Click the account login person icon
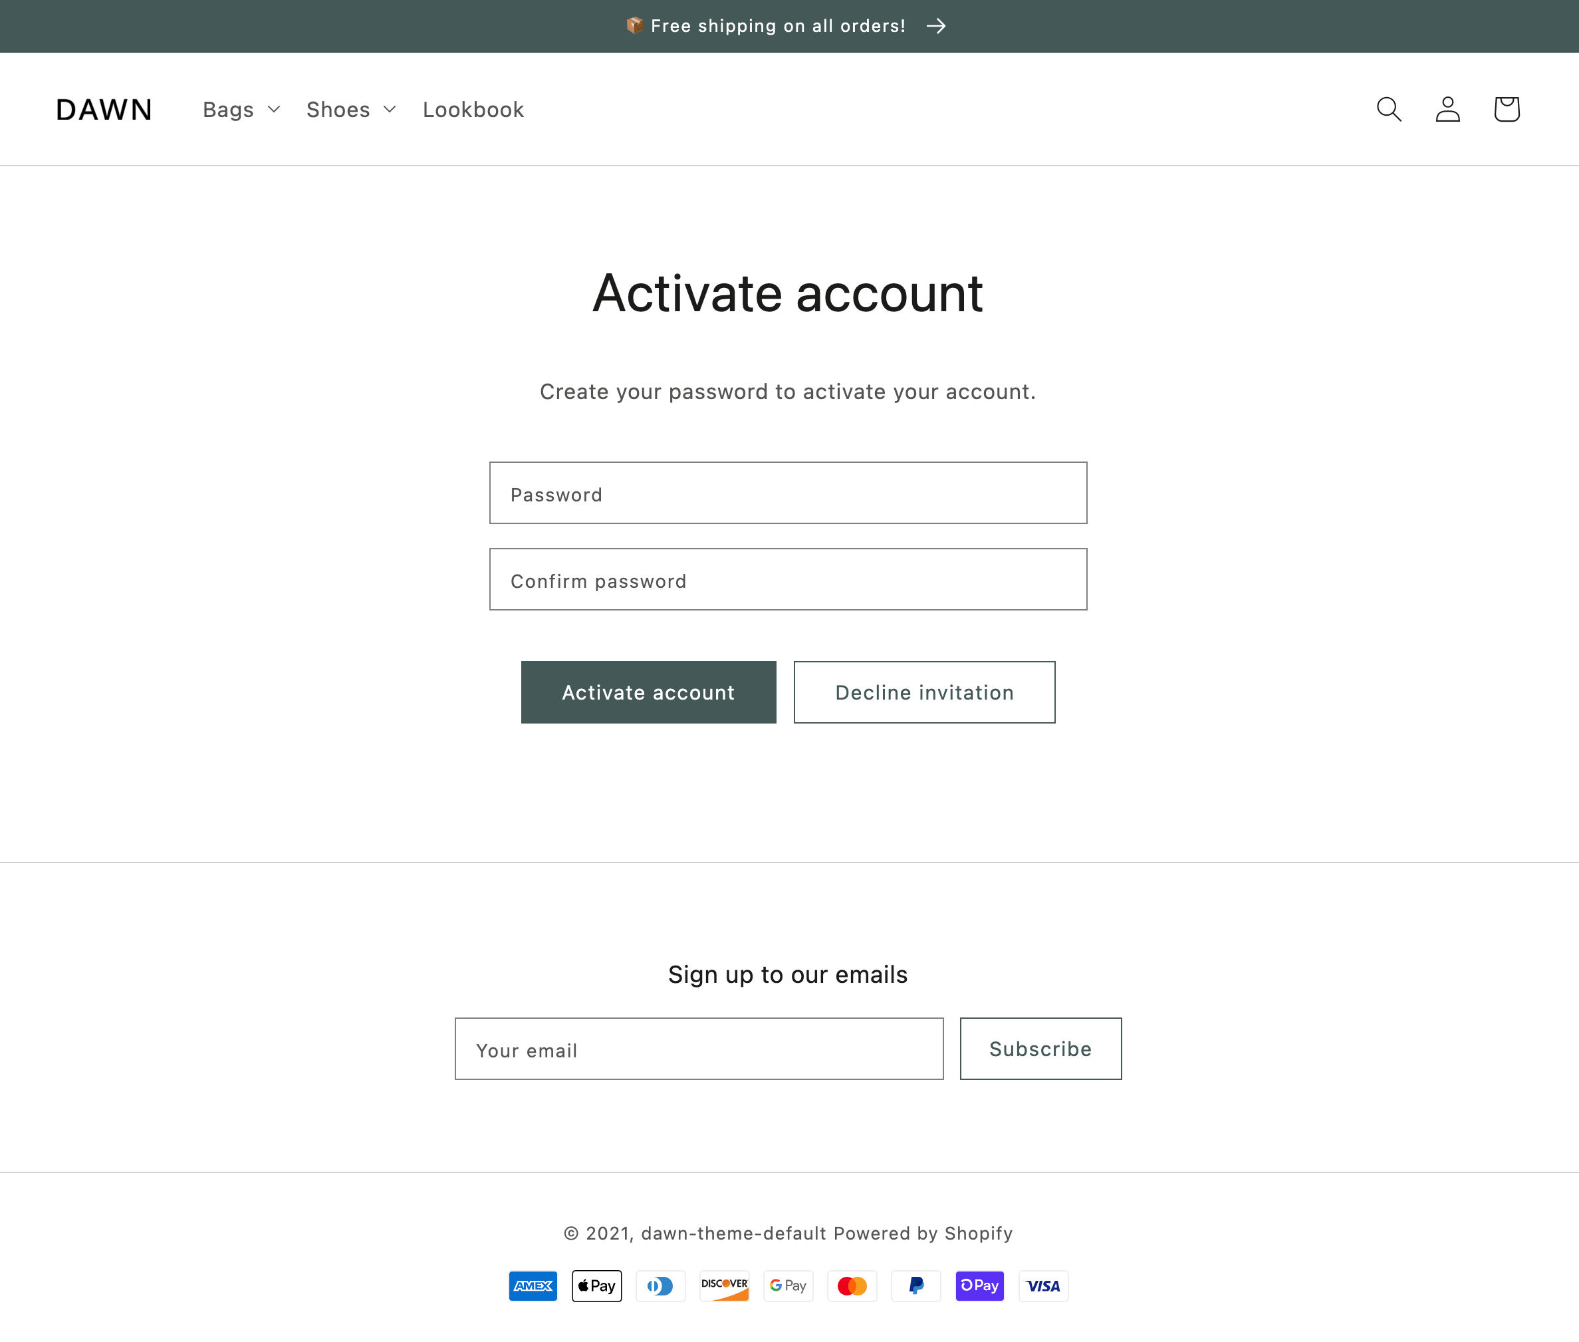This screenshot has width=1579, height=1342. [x=1447, y=110]
